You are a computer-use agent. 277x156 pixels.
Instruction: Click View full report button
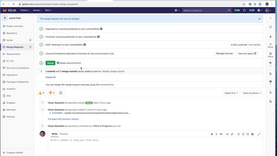(x=247, y=53)
